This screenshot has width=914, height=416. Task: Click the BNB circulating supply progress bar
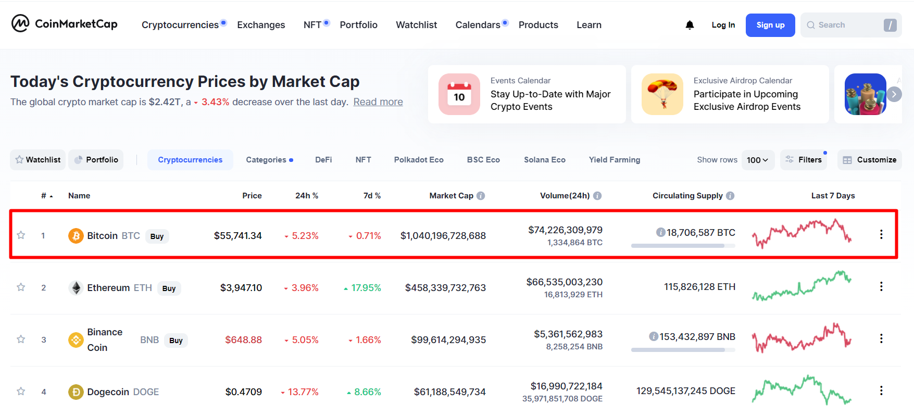tap(683, 350)
